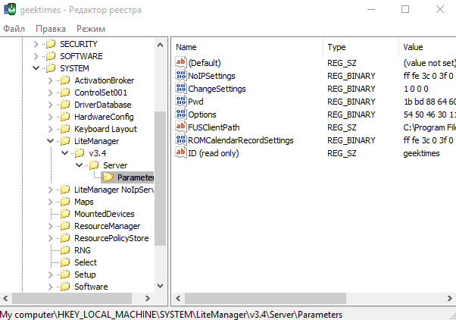The width and height of the screenshot is (456, 320).
Task: Expand the lowercase Software subkey
Action: 50,287
